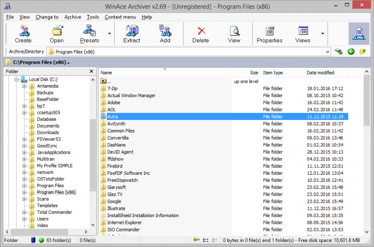Open the Change to menu
This screenshot has width=374, height=247.
pos(47,17)
